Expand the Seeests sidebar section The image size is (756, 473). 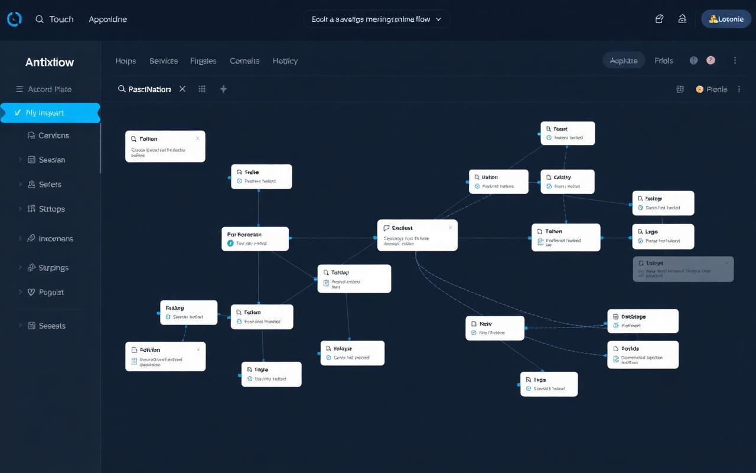coord(20,326)
